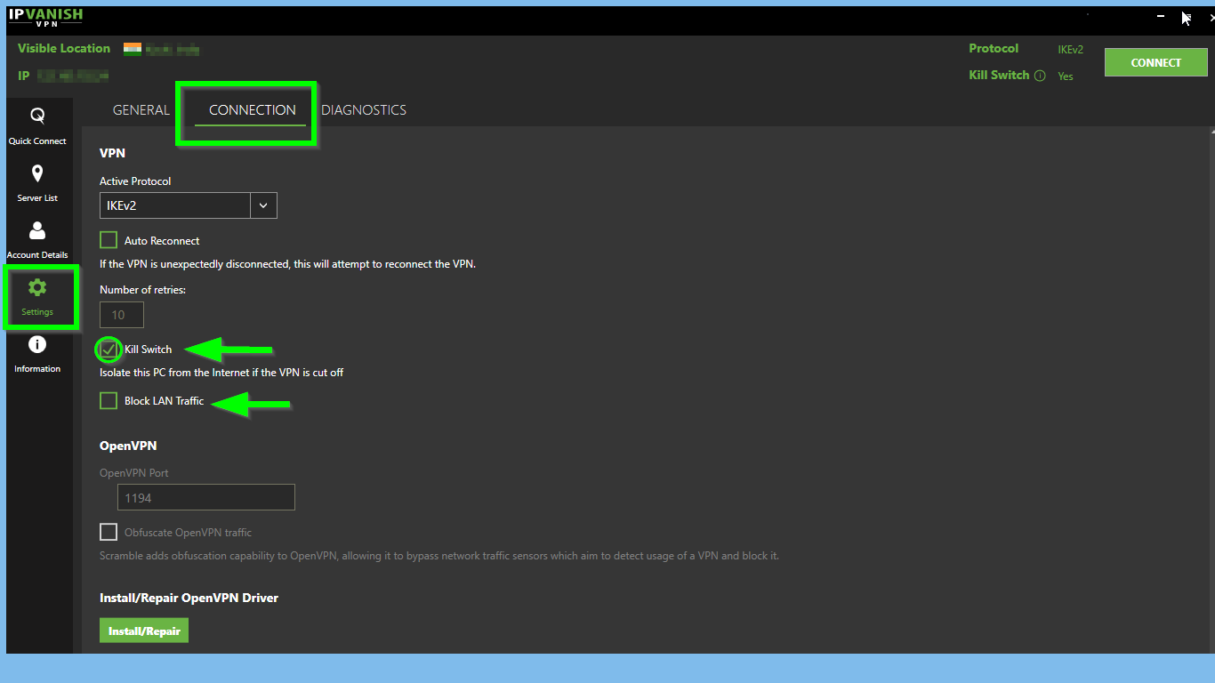Open the Information sidebar icon
The width and height of the screenshot is (1215, 683).
37,345
